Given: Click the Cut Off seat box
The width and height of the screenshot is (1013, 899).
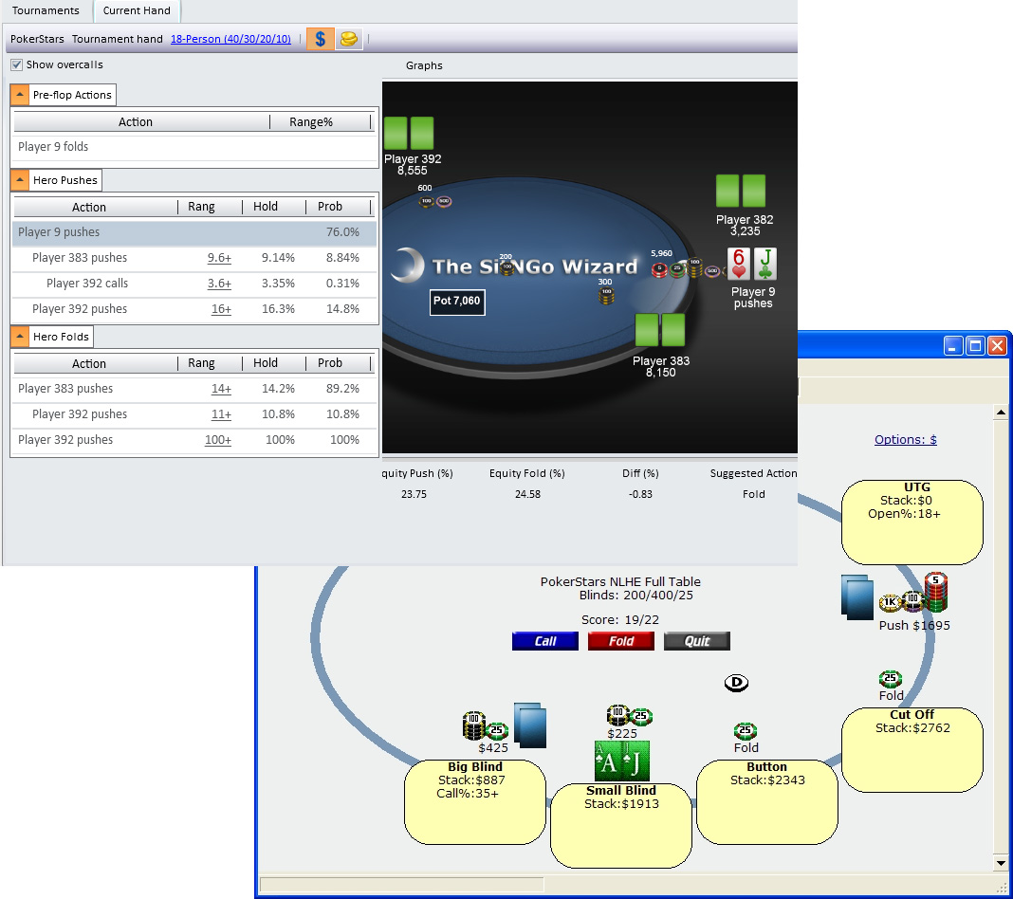Looking at the screenshot, I should pos(912,750).
